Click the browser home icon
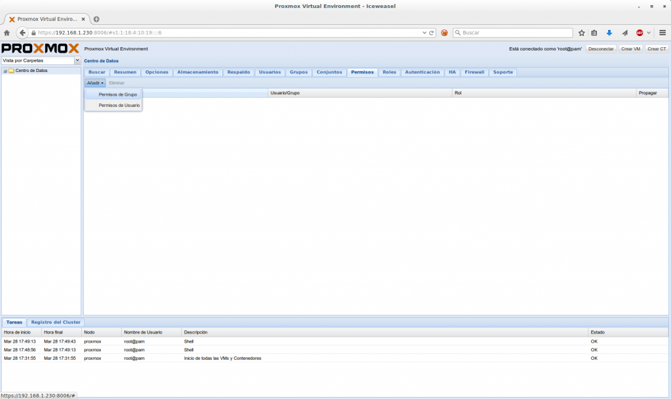This screenshot has width=671, height=399. coord(7,33)
